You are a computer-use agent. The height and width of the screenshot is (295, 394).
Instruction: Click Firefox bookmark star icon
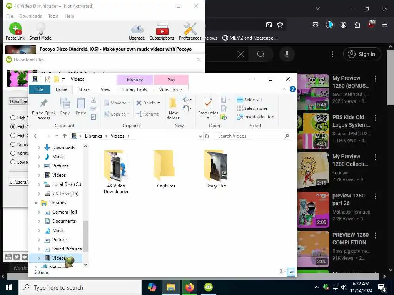[x=280, y=25]
